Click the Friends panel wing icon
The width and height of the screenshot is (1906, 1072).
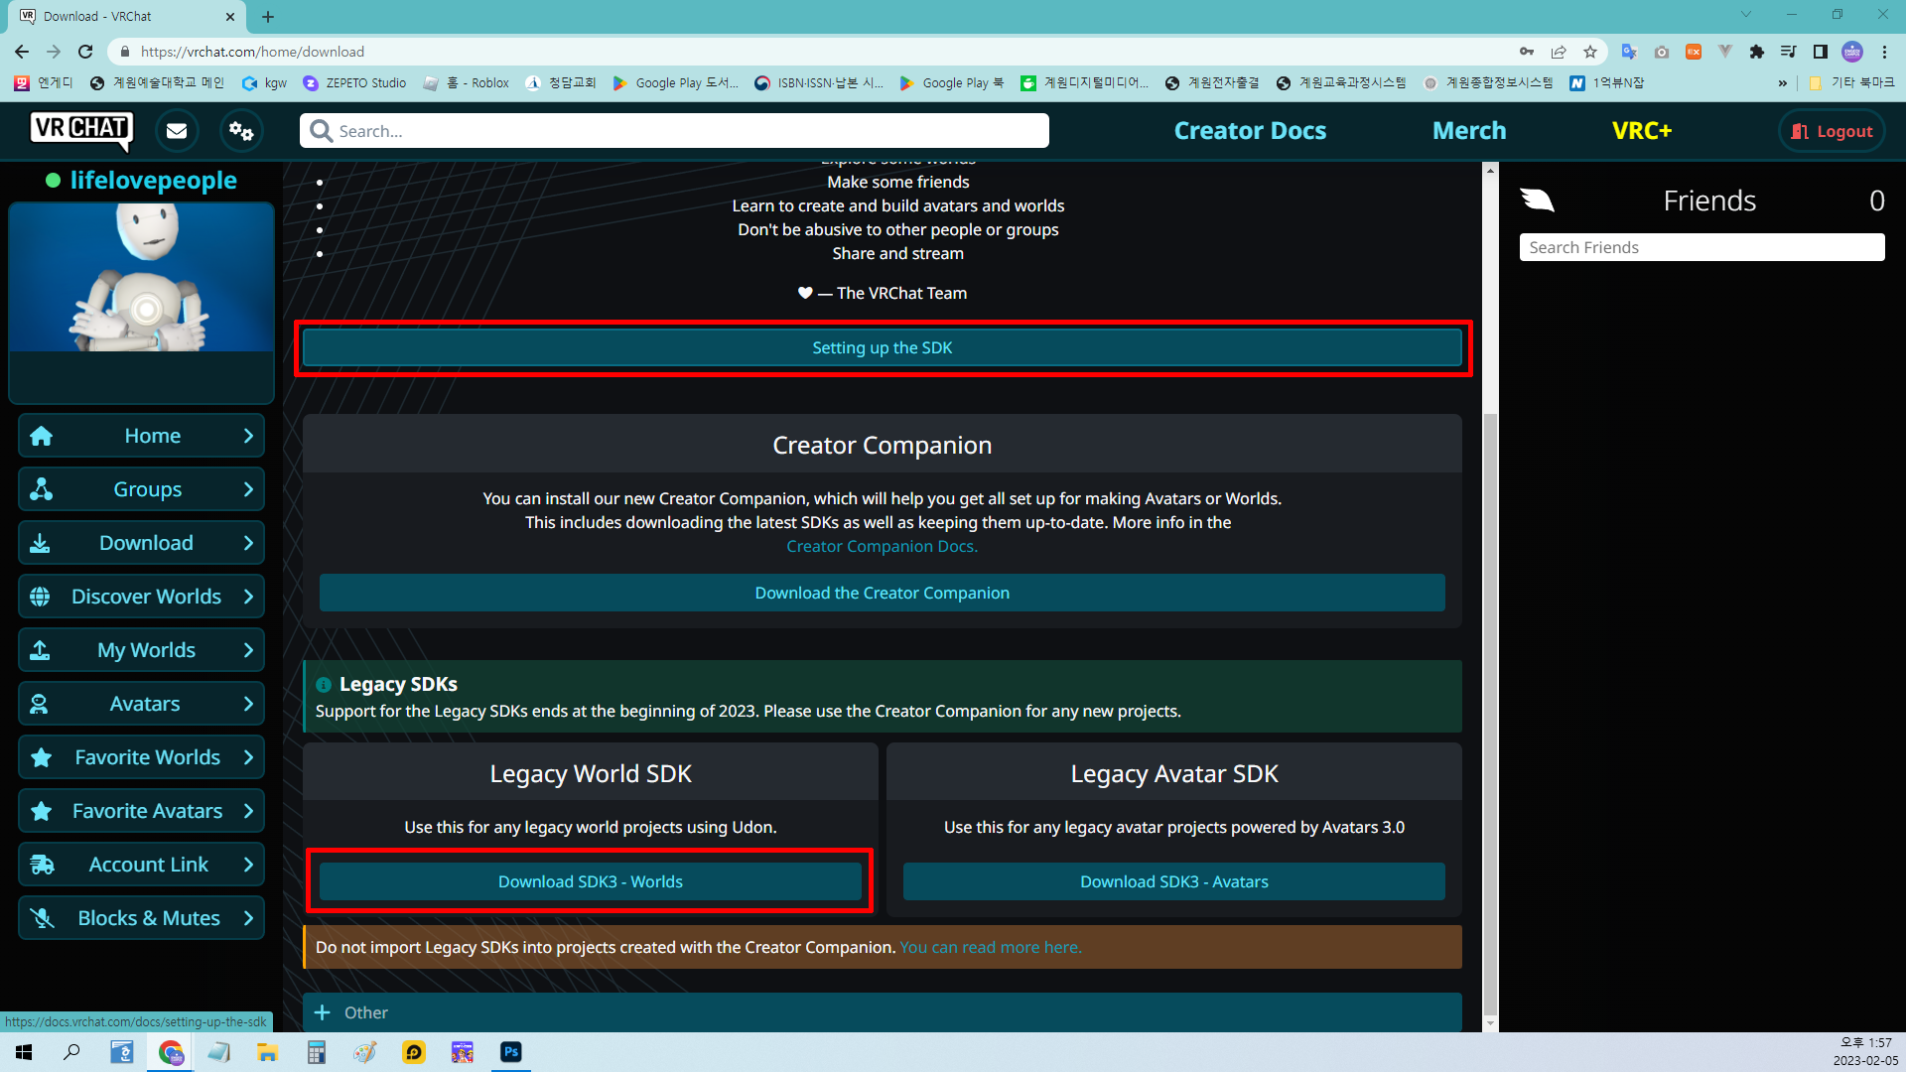click(1537, 201)
